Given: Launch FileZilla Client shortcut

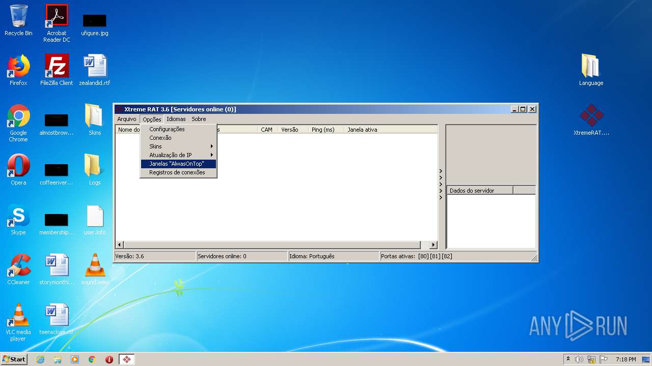Looking at the screenshot, I should [x=57, y=70].
